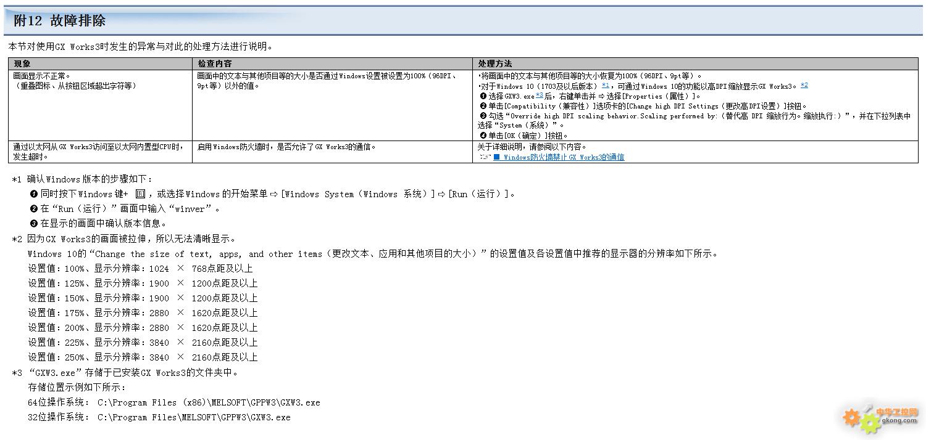The height and width of the screenshot is (440, 926).
Task: Click the 附12 故障排除 heading
Action: [x=59, y=20]
